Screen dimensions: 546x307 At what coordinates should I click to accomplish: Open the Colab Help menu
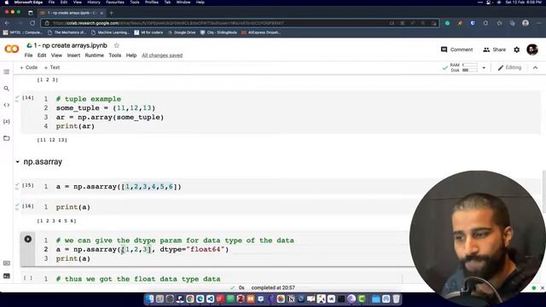131,55
